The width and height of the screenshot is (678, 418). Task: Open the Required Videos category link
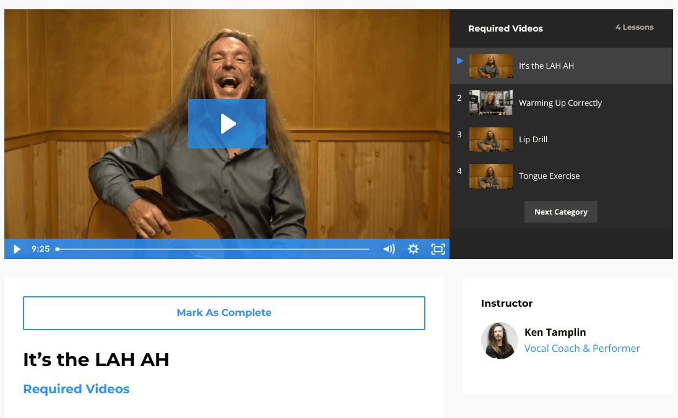coord(76,389)
